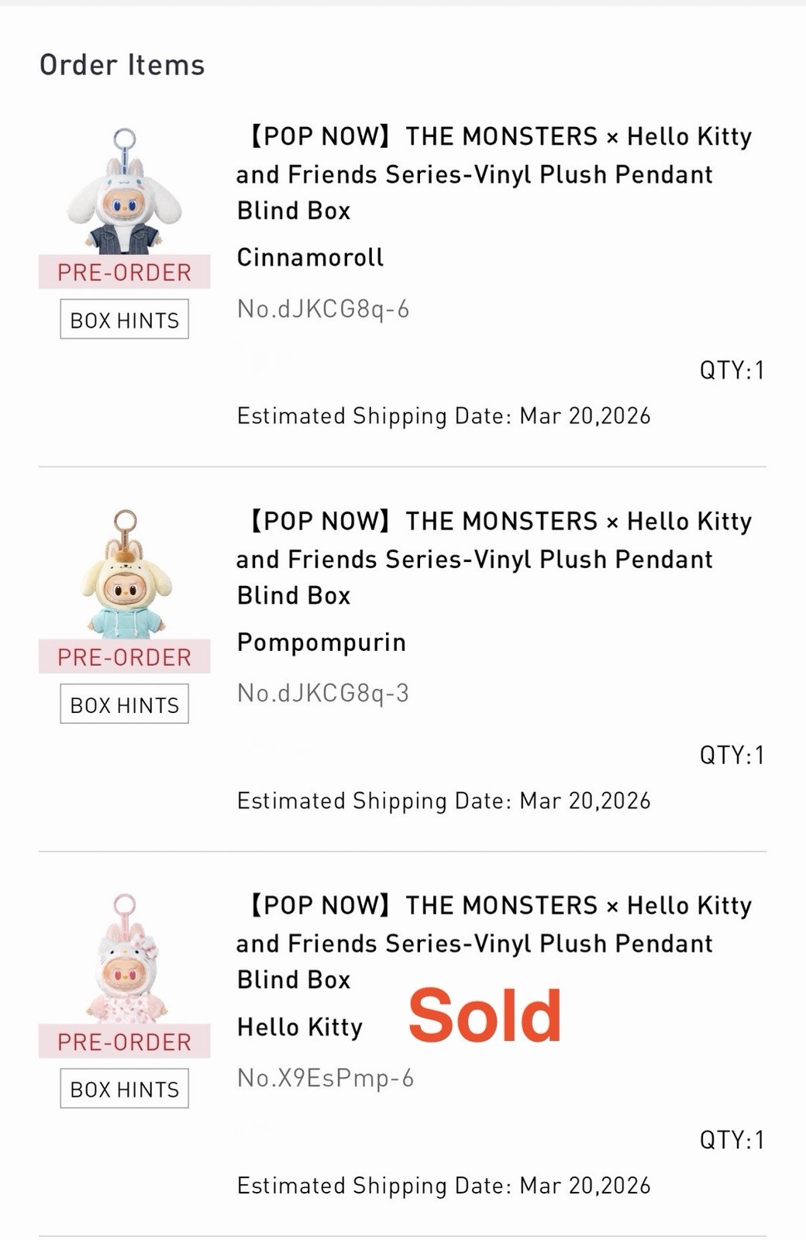Image resolution: width=806 pixels, height=1240 pixels.
Task: Open the Hello Kitty plush pendant thumbnail
Action: (124, 961)
